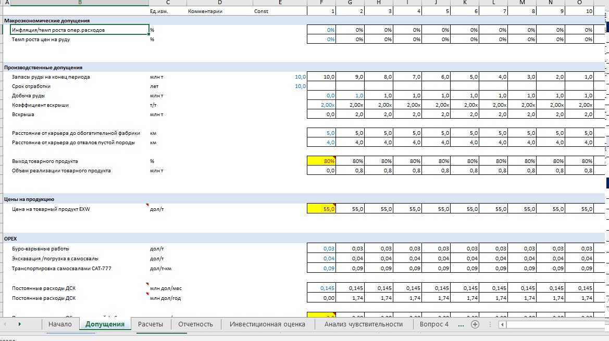This screenshot has width=609, height=341.
Task: Click the Буро-взрывные работы 0,03 value in period 1
Action: tap(321, 249)
